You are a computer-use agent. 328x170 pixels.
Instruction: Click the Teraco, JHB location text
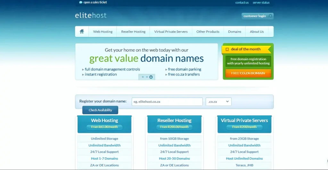point(244,165)
